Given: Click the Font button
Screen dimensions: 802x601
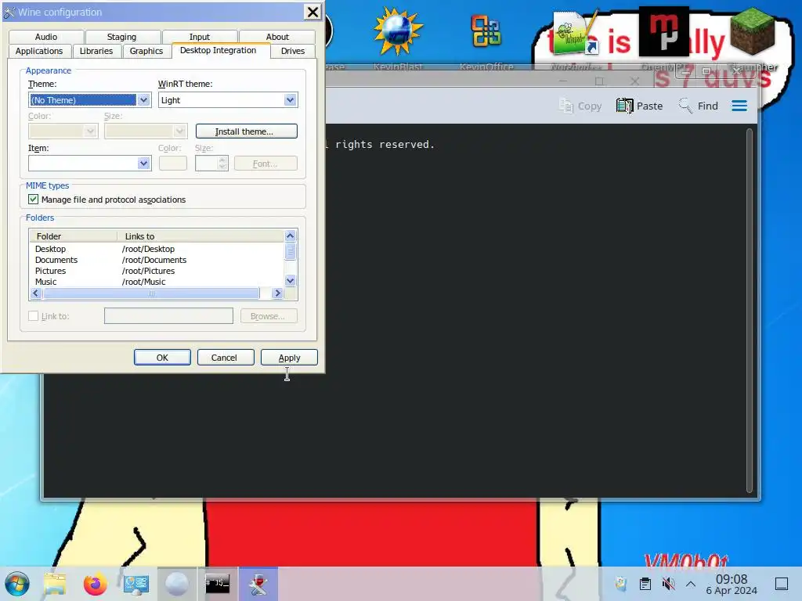Looking at the screenshot, I should pyautogui.click(x=266, y=164).
